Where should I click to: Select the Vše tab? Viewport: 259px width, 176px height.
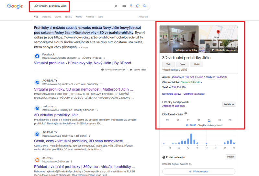coord(36,17)
